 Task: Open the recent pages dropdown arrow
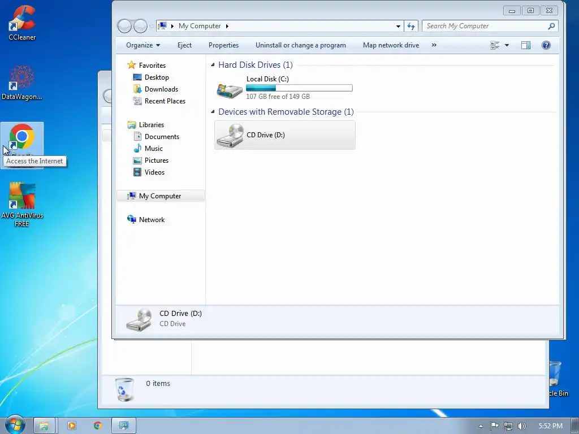[x=152, y=26]
